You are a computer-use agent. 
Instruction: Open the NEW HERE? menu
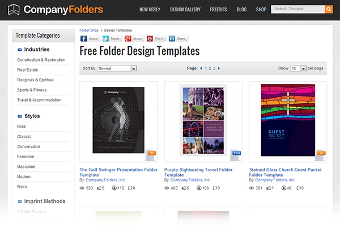[x=150, y=10]
